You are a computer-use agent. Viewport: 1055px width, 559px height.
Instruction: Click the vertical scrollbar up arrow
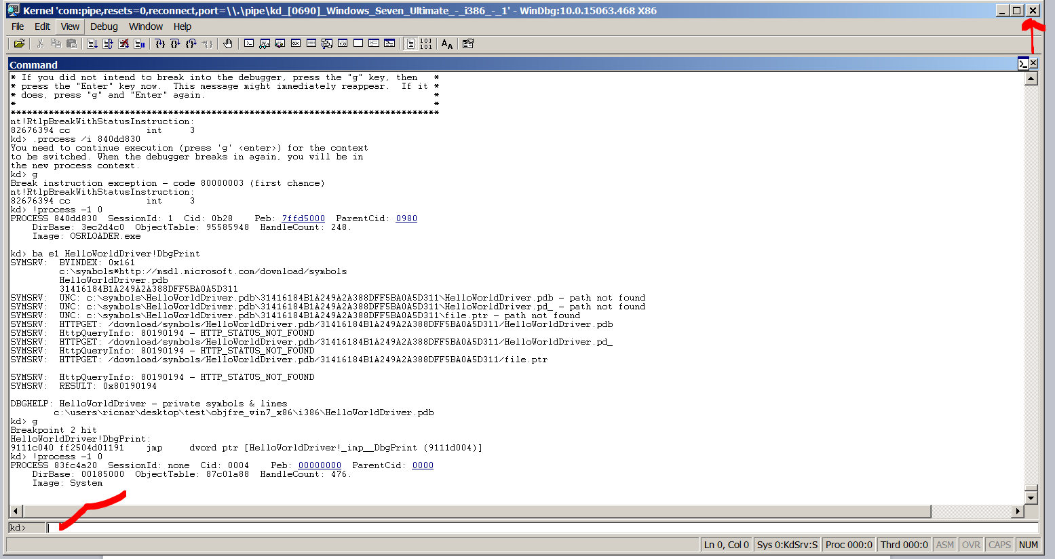(x=1031, y=79)
